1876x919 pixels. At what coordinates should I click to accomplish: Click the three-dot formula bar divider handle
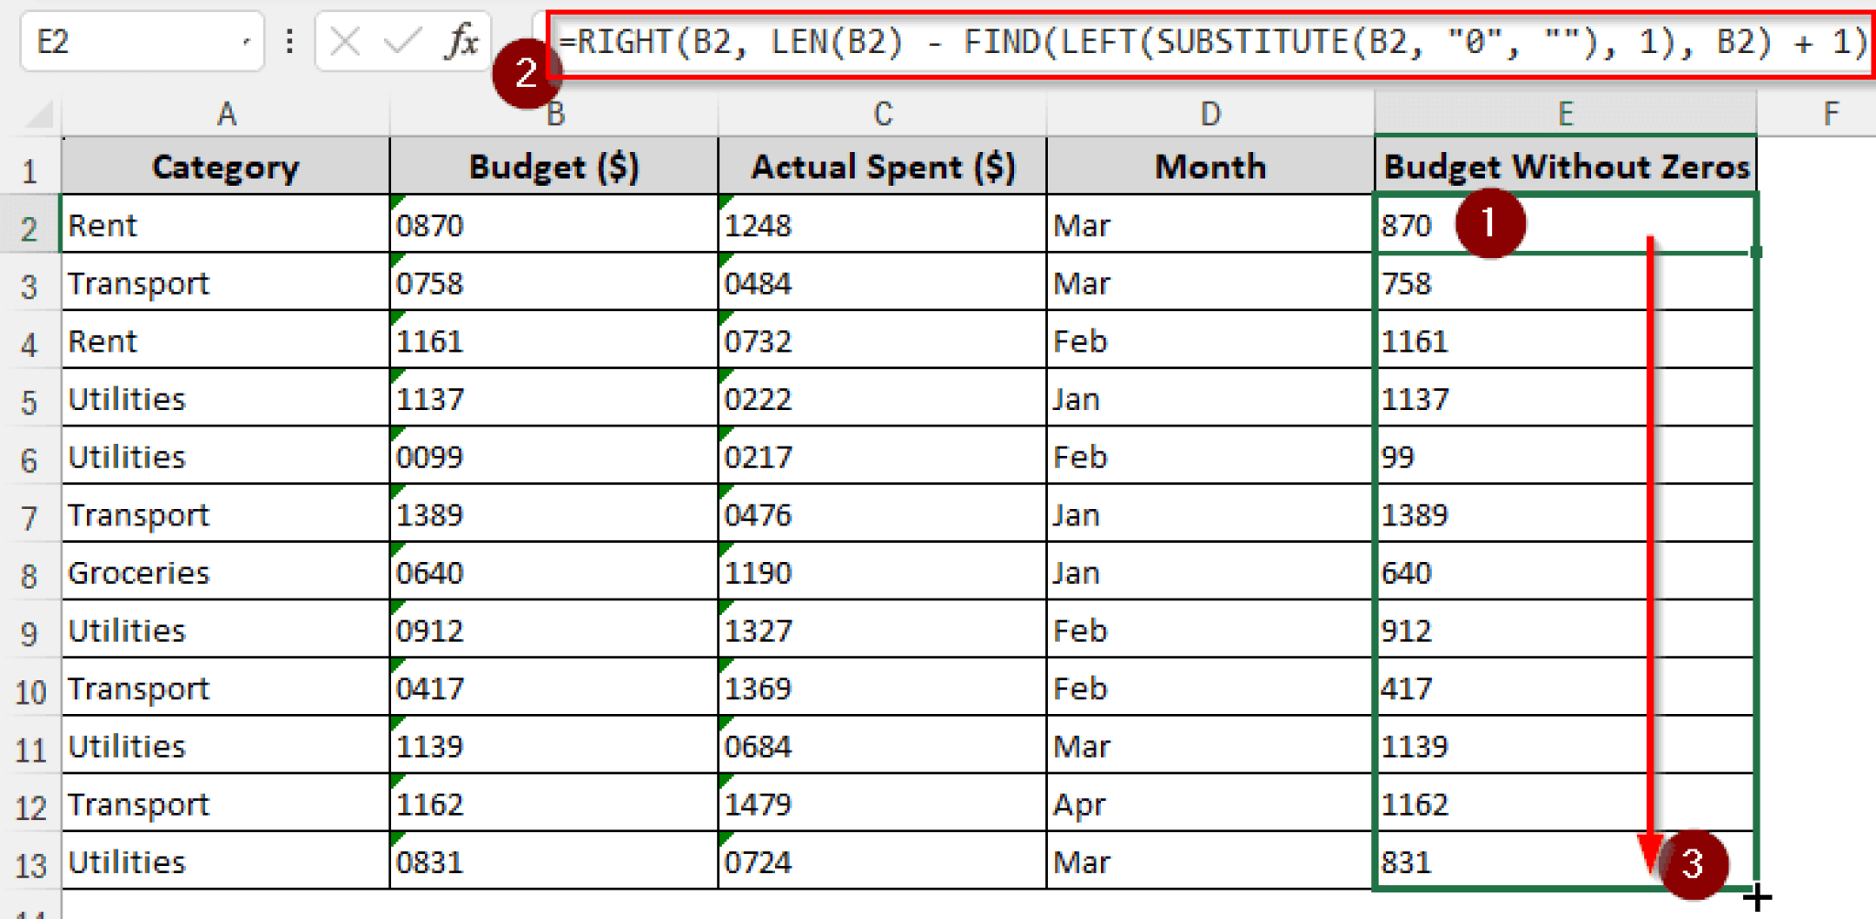click(289, 42)
